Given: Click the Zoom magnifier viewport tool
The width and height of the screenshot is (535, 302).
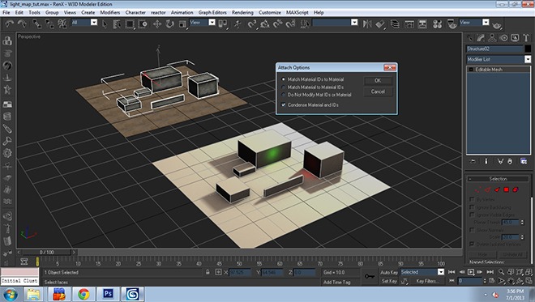Looking at the screenshot, I should [501, 272].
